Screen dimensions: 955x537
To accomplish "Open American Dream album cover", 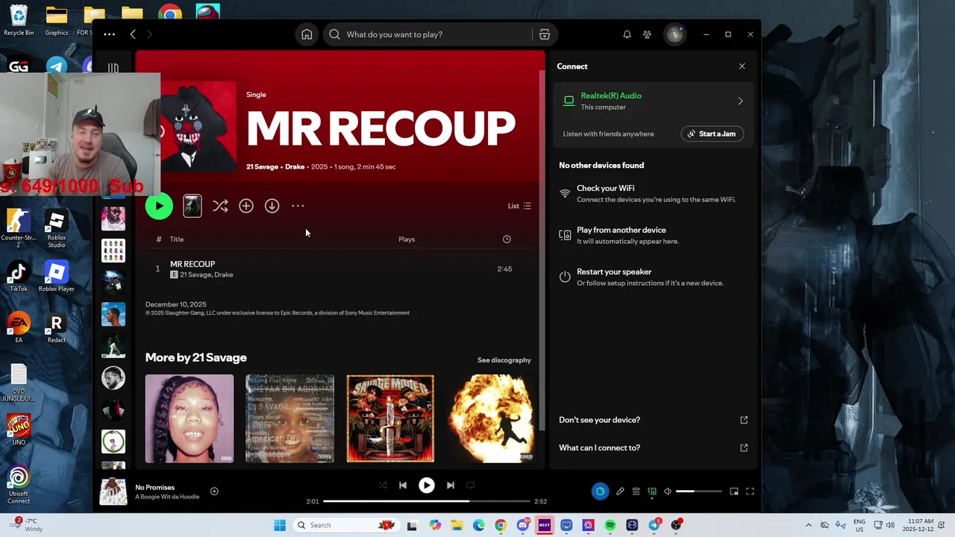I will click(x=290, y=418).
